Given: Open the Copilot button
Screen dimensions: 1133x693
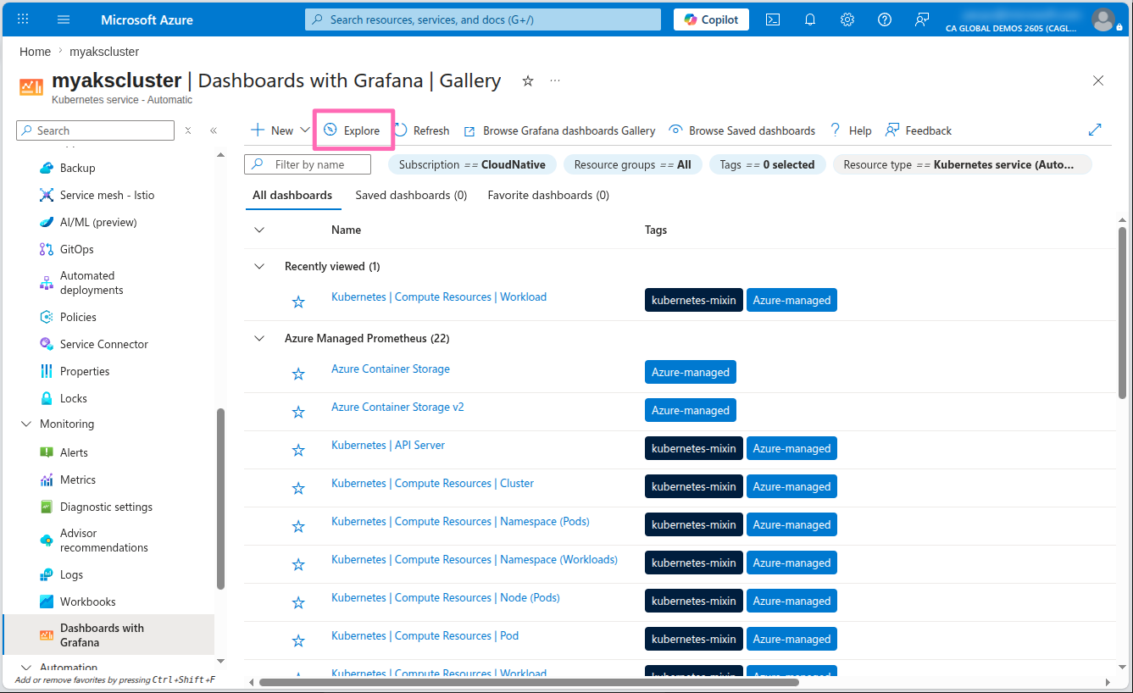Looking at the screenshot, I should (711, 19).
